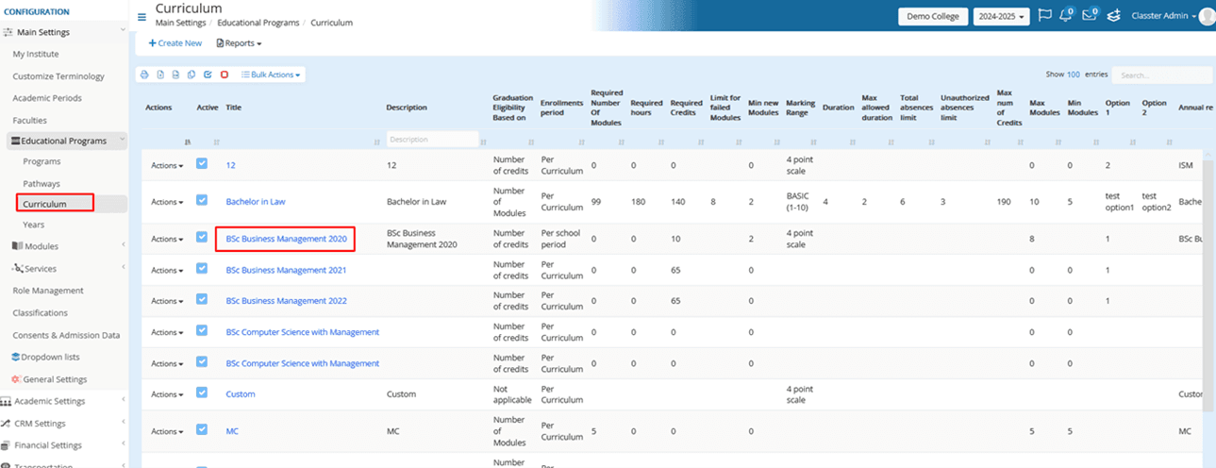1216x468 pixels.
Task: Toggle Active checkbox for BSc Business Management 2021
Action: click(202, 269)
